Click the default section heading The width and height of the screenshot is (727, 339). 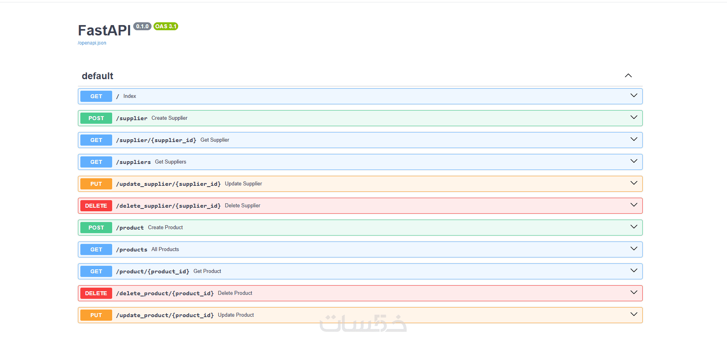click(x=97, y=76)
